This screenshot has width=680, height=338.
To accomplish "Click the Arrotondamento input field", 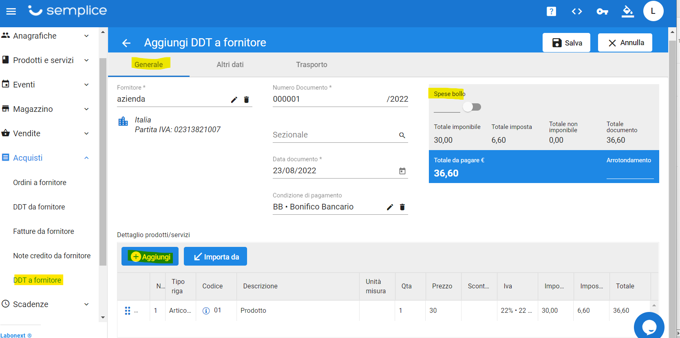I will tap(630, 173).
